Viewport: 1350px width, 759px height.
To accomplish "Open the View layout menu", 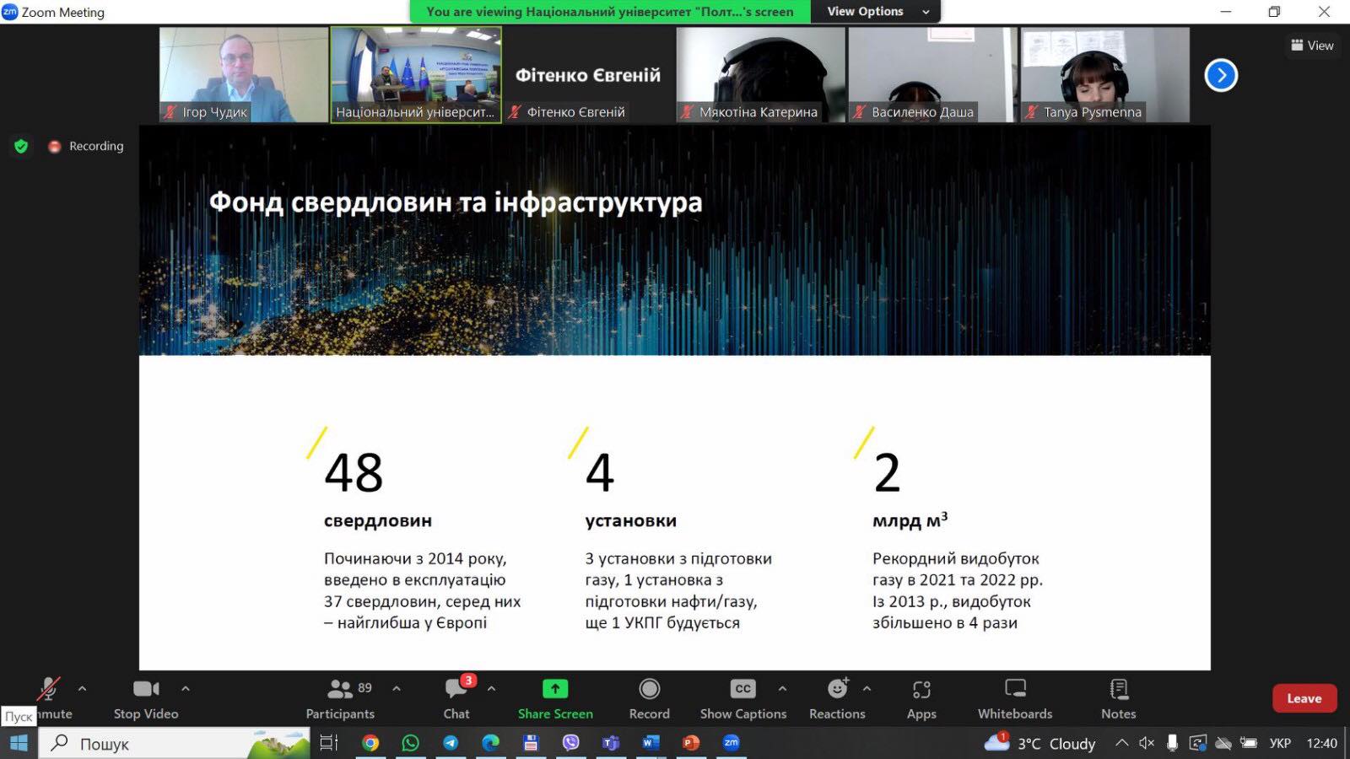I will (1312, 46).
